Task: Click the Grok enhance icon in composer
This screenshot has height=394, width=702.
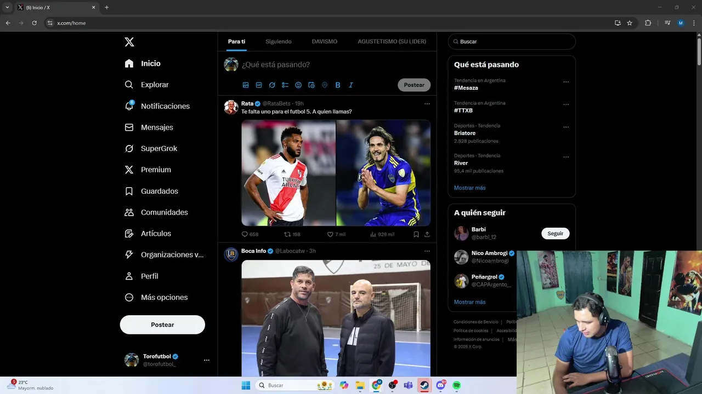Action: coord(272,85)
